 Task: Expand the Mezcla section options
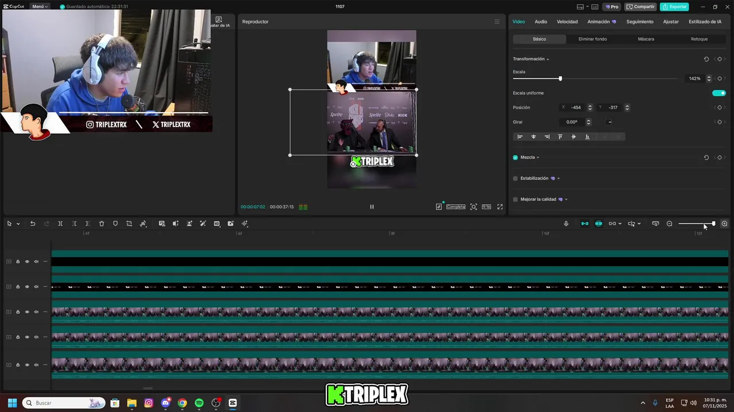click(538, 157)
